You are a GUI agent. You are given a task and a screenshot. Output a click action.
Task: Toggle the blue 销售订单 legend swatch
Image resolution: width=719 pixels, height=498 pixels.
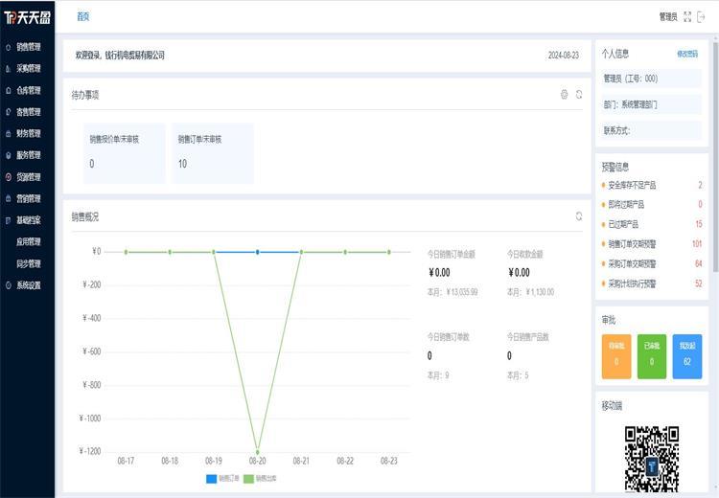pos(211,479)
